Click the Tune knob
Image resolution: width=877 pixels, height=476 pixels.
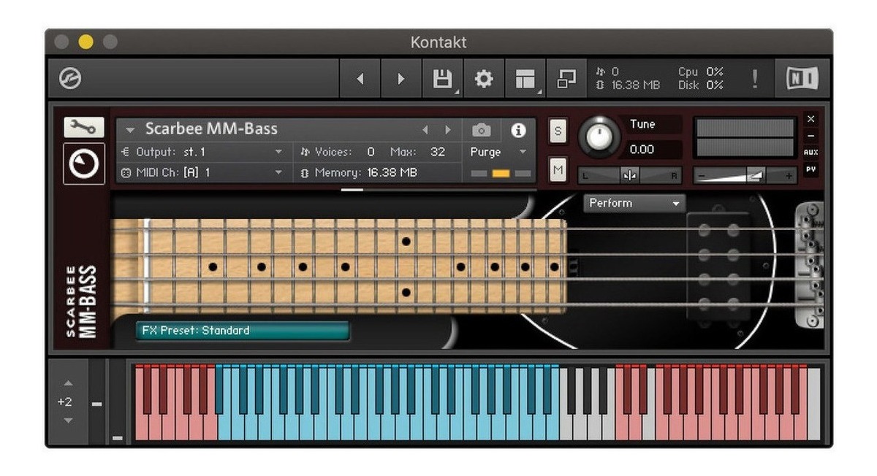point(599,137)
